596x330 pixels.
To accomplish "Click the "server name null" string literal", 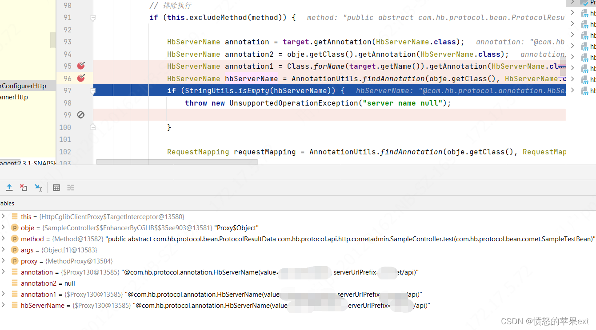I will [404, 103].
